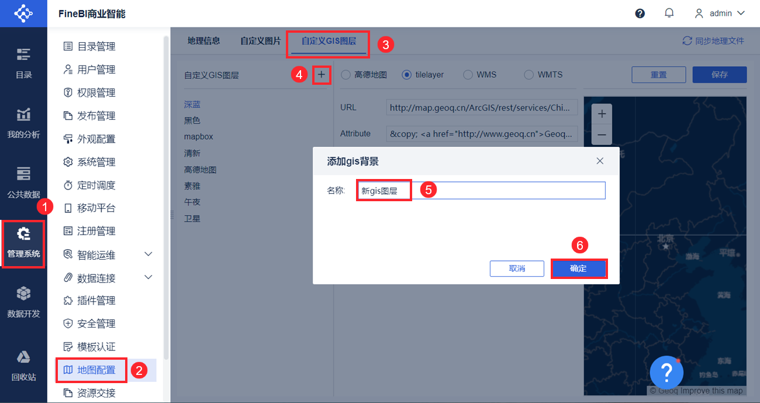
Task: Confirm the dialog with 确定
Action: tap(579, 268)
